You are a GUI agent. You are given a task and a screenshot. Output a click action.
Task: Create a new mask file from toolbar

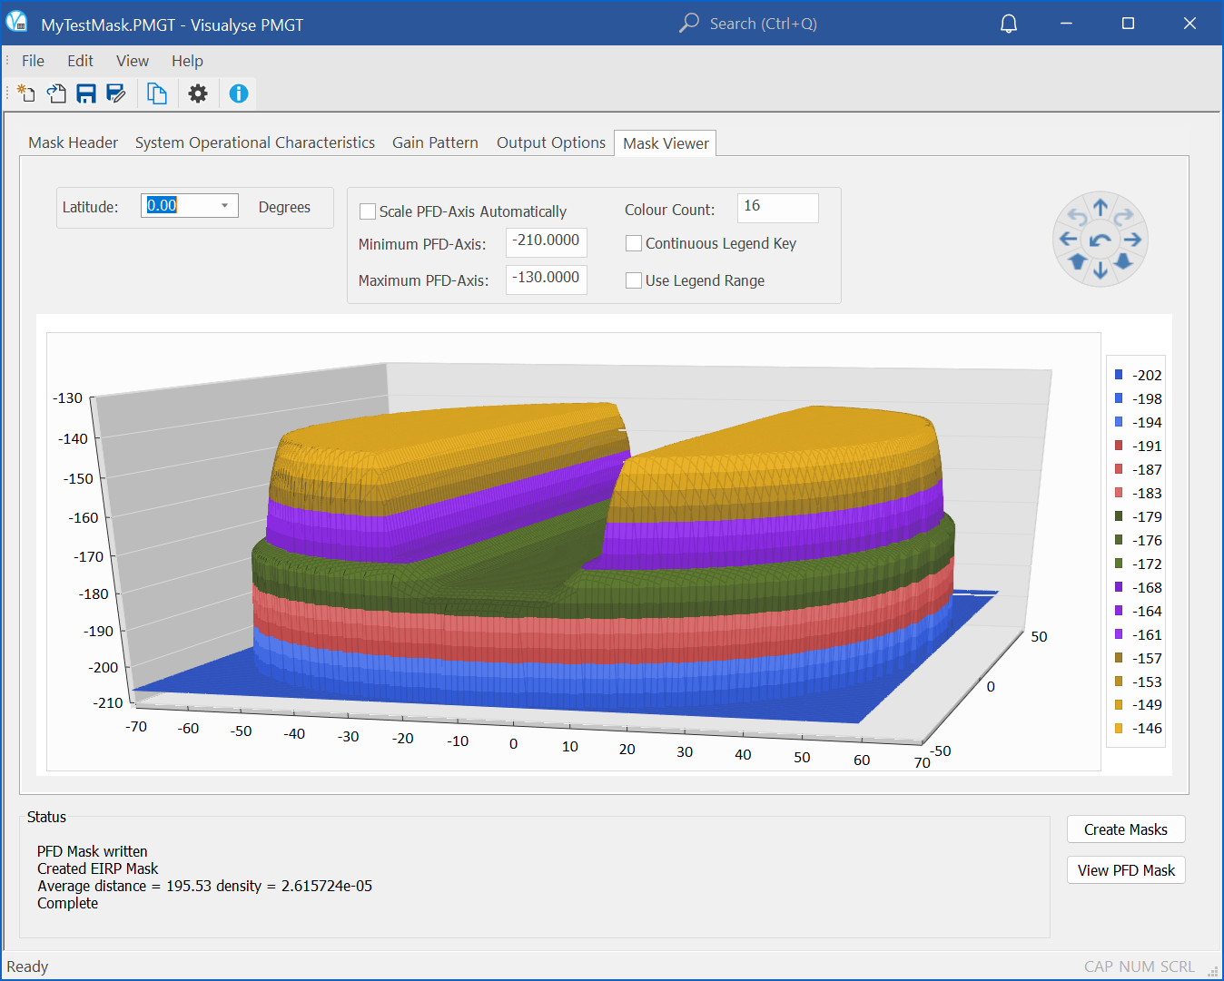(26, 93)
